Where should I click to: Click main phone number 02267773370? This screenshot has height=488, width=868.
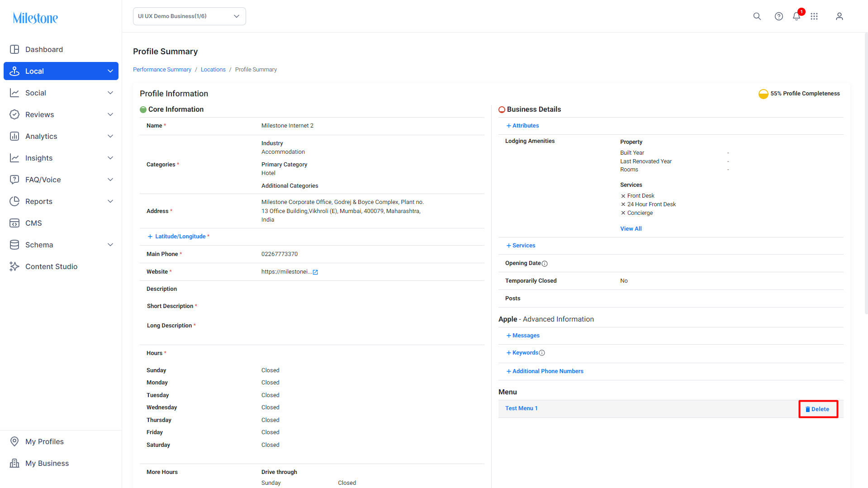tap(280, 254)
